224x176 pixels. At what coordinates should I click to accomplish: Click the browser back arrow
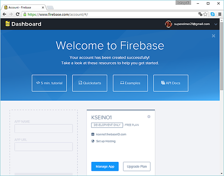coord(4,14)
